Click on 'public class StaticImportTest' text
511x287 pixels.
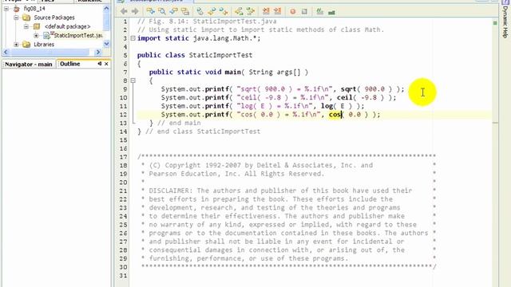[x=195, y=55]
